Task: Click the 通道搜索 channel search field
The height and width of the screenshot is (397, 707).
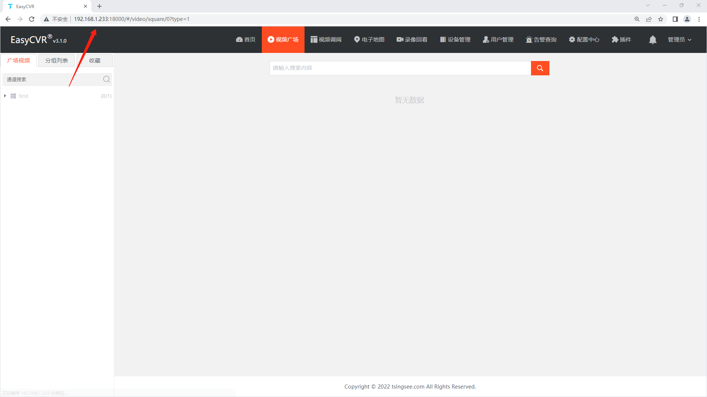Action: (x=52, y=79)
